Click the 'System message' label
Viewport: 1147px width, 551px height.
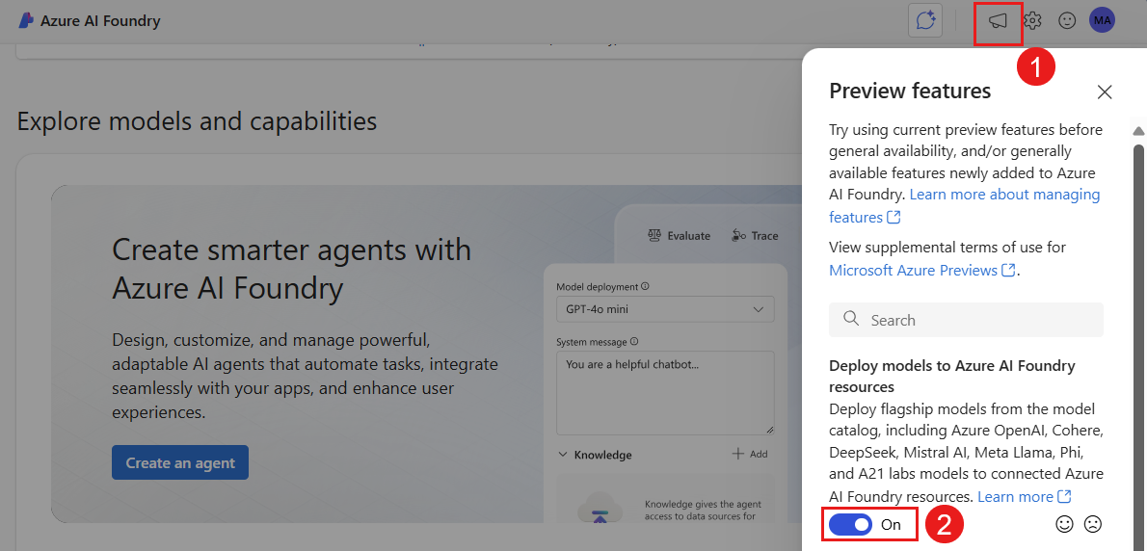click(592, 341)
